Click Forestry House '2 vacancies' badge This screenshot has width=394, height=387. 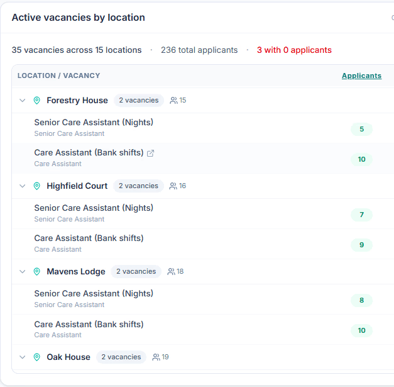point(139,101)
